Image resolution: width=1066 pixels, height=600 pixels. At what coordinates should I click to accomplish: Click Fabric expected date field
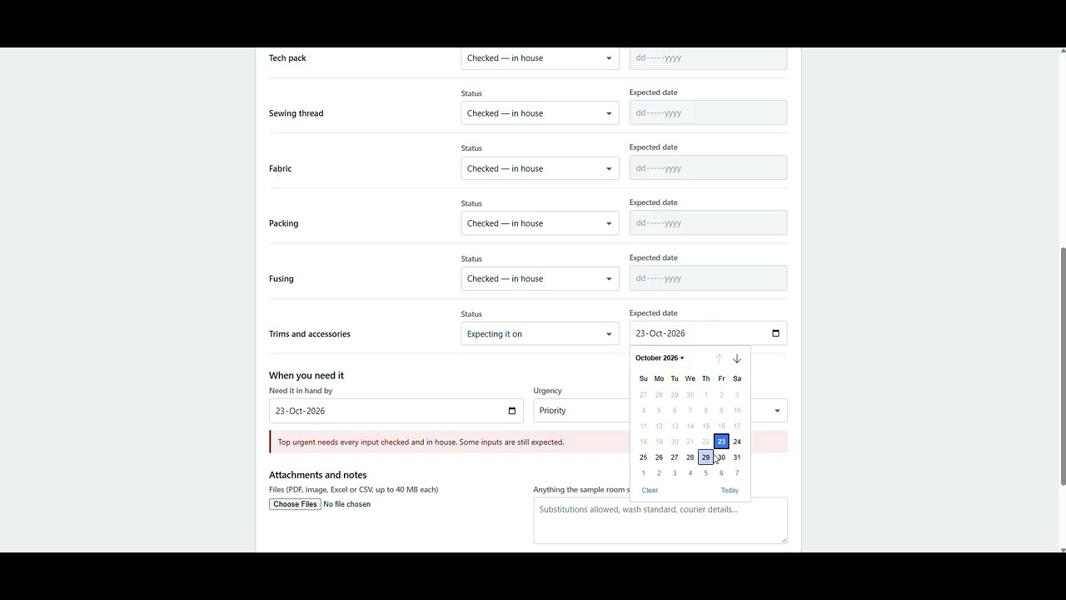point(708,167)
